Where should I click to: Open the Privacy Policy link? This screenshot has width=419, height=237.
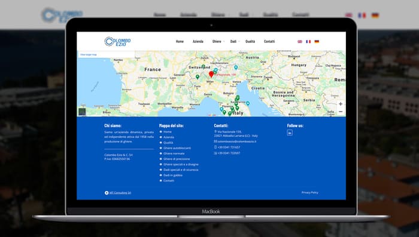pos(310,192)
